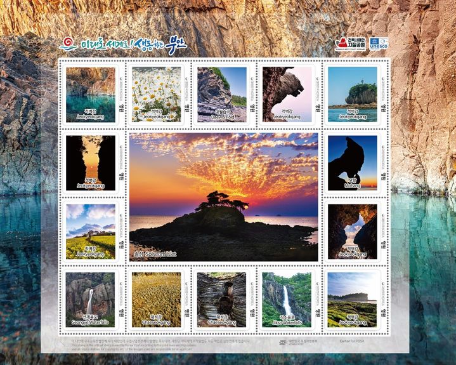456x365 pixels.
Task: Select the Jeokyeokgang yellow flower field stamp
Action: pos(91,232)
